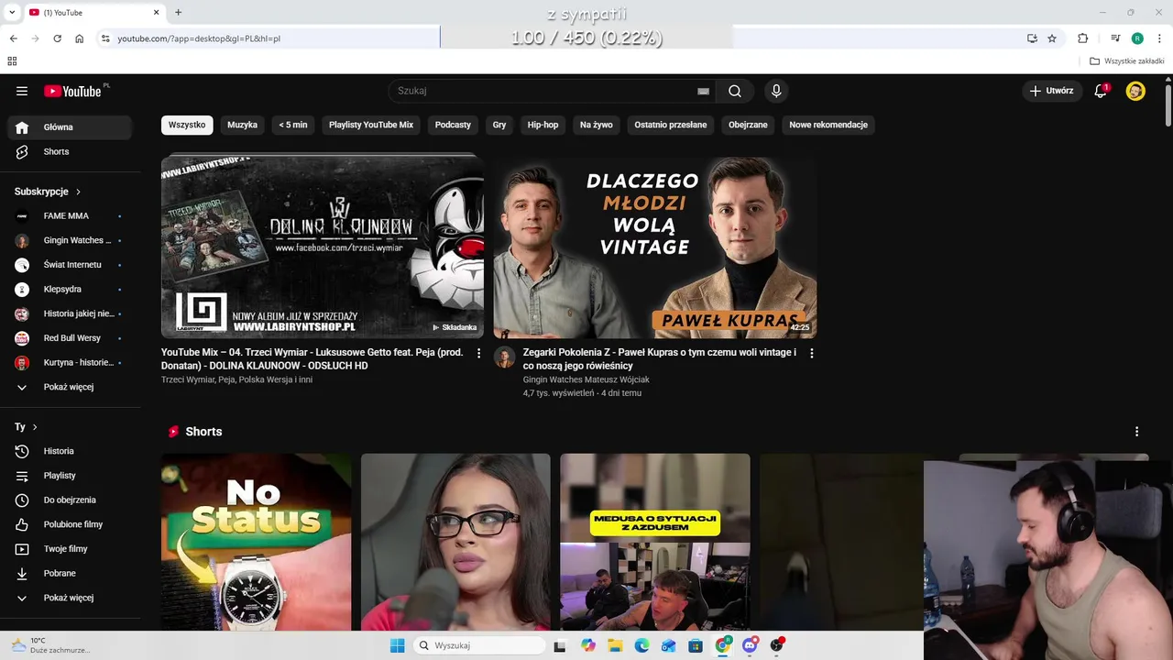
Task: Open the weather widget in taskbar
Action: click(50, 645)
